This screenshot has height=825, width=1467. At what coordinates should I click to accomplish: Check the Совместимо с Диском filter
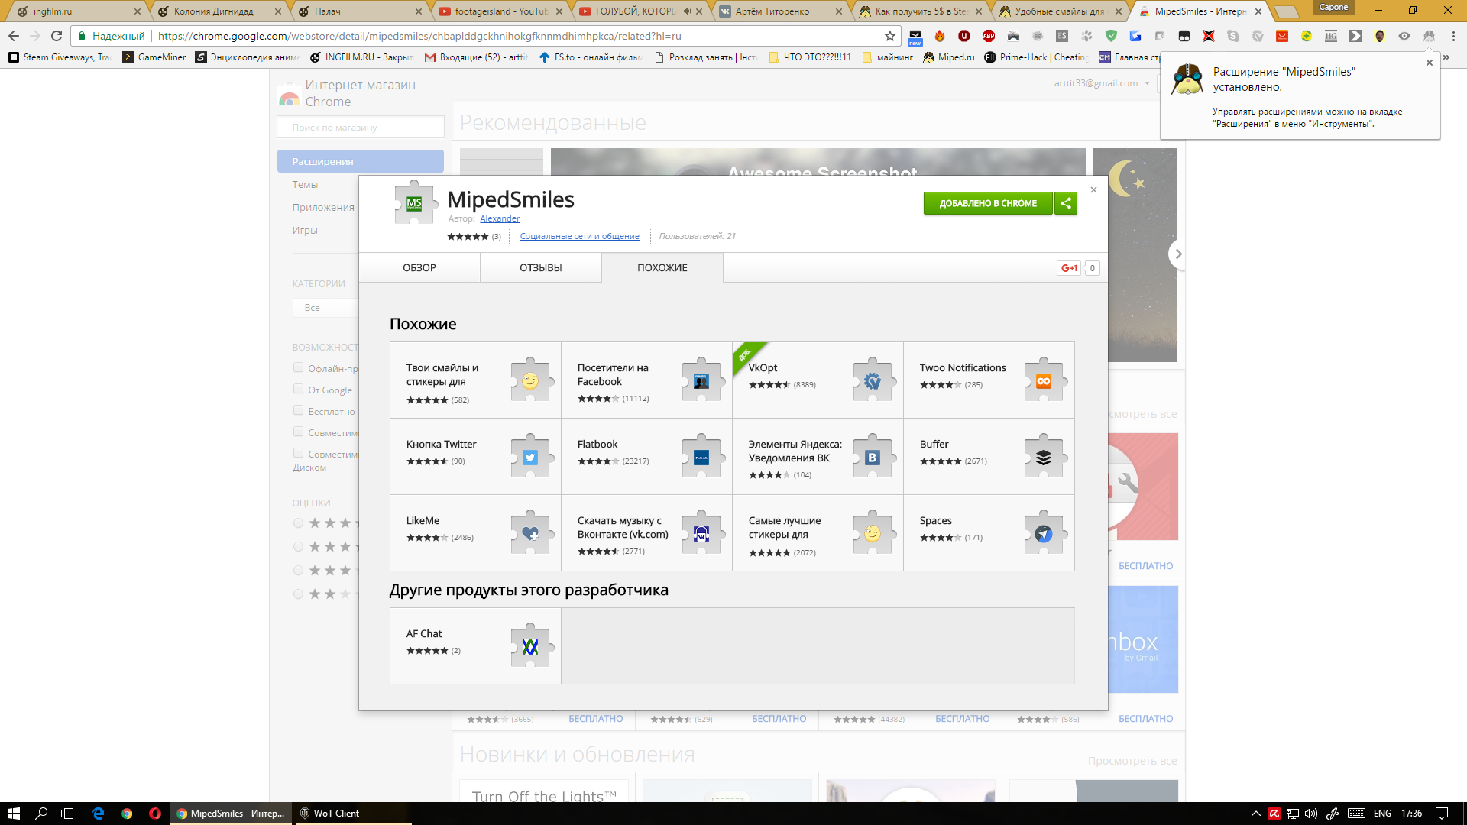(299, 453)
